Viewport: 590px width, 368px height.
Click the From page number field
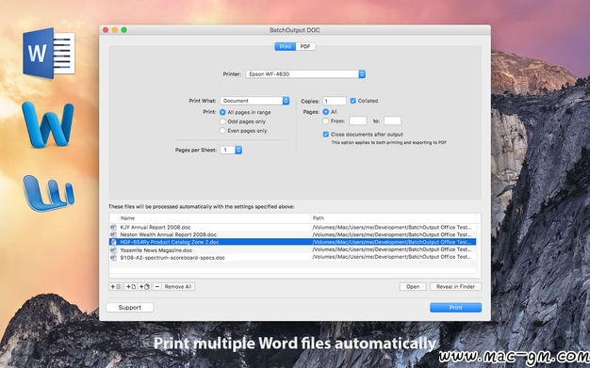pyautogui.click(x=358, y=120)
